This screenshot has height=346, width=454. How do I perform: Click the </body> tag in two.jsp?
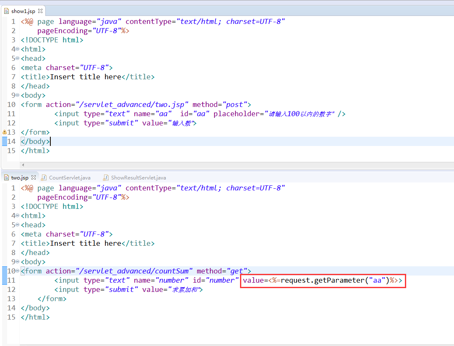coord(35,308)
